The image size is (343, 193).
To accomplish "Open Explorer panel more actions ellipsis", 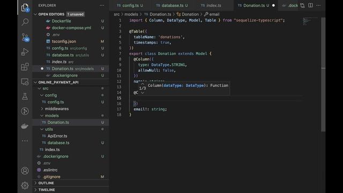I will pos(102,5).
